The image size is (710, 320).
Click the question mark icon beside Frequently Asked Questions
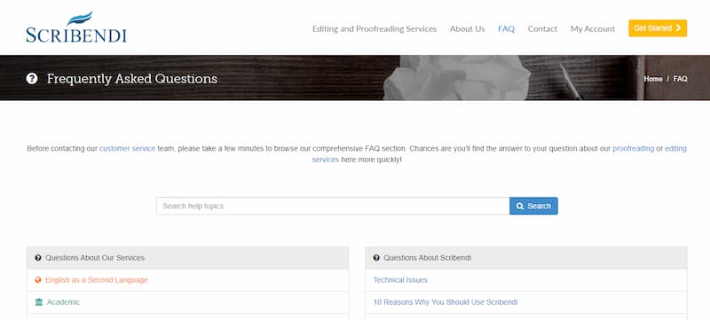pyautogui.click(x=32, y=79)
